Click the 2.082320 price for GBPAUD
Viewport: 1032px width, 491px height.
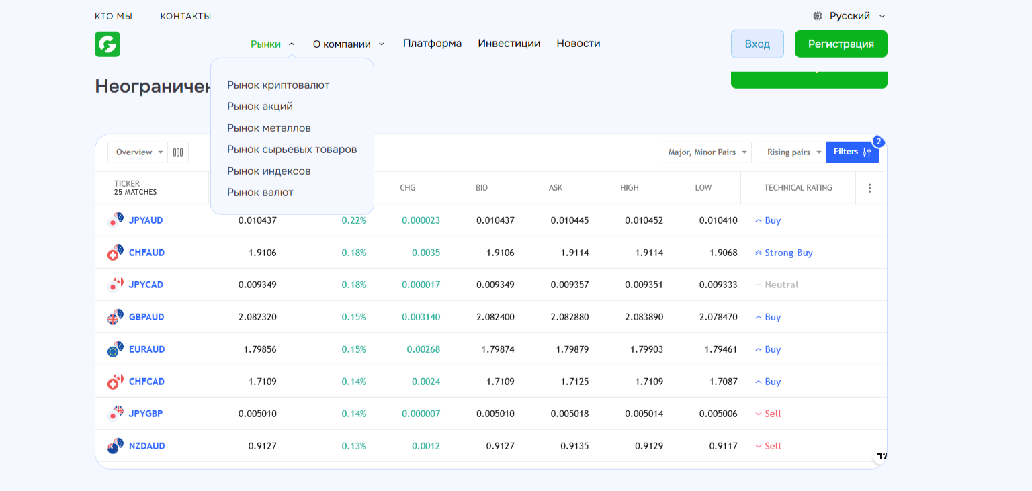pos(257,317)
